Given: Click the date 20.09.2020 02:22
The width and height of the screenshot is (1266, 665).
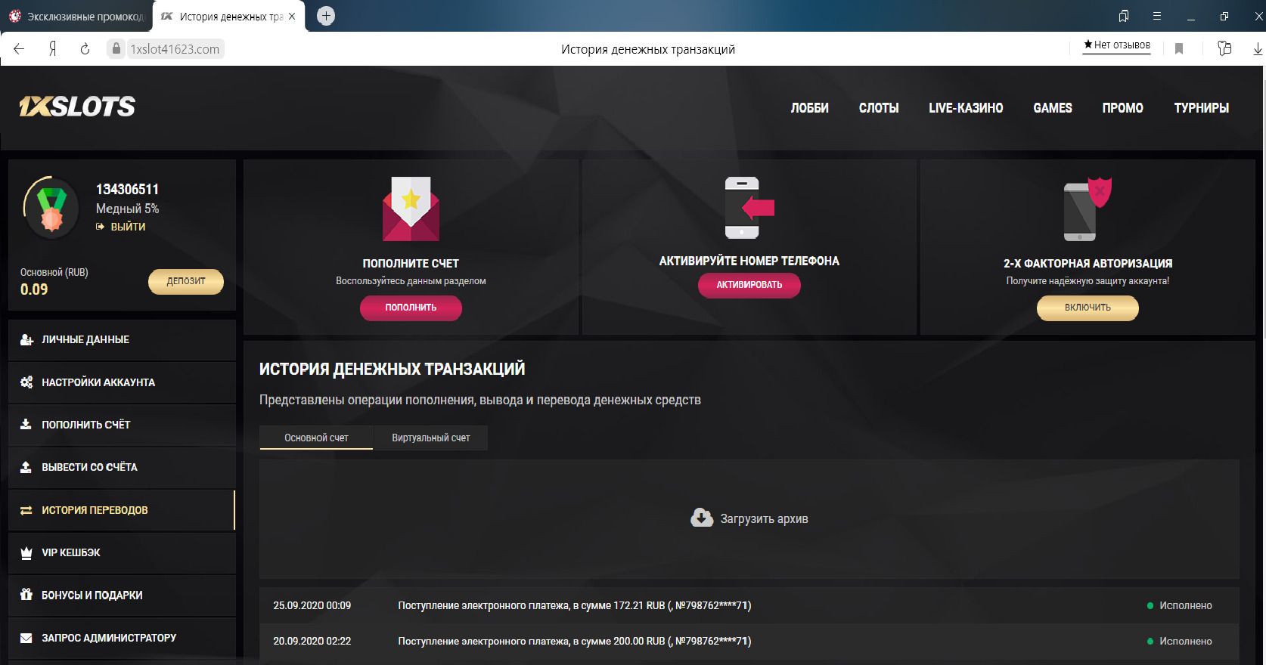Looking at the screenshot, I should pyautogui.click(x=312, y=641).
